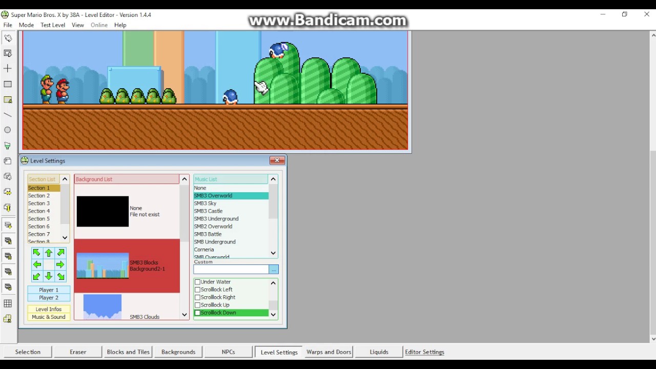Click the green right arrow button
Viewport: 656px width, 369px height.
pyautogui.click(x=60, y=264)
